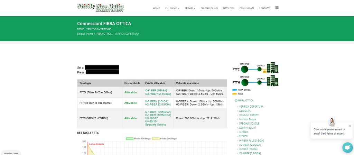Click the chat assistant avatar
This screenshot has height=155, width=354.
(332, 122)
